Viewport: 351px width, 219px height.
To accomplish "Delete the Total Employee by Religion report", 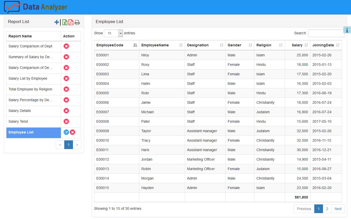I will coord(66,89).
